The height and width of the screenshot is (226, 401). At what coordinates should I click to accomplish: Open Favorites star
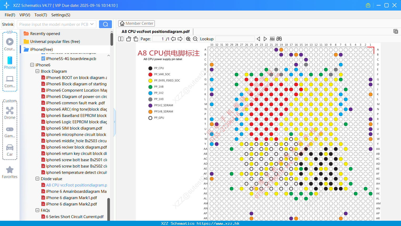click(10, 172)
